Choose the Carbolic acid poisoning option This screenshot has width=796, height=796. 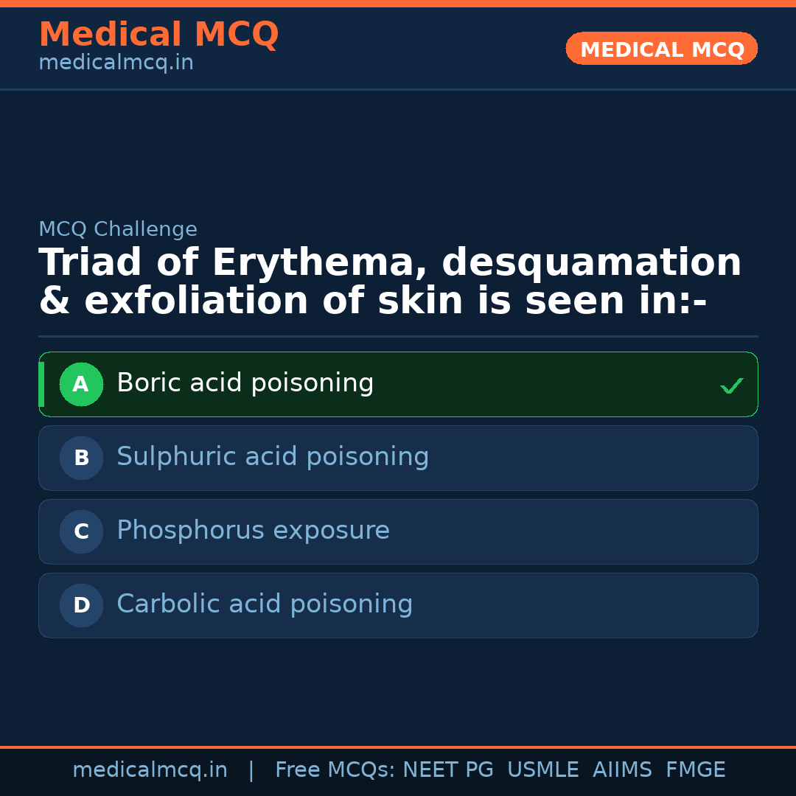[x=265, y=604]
